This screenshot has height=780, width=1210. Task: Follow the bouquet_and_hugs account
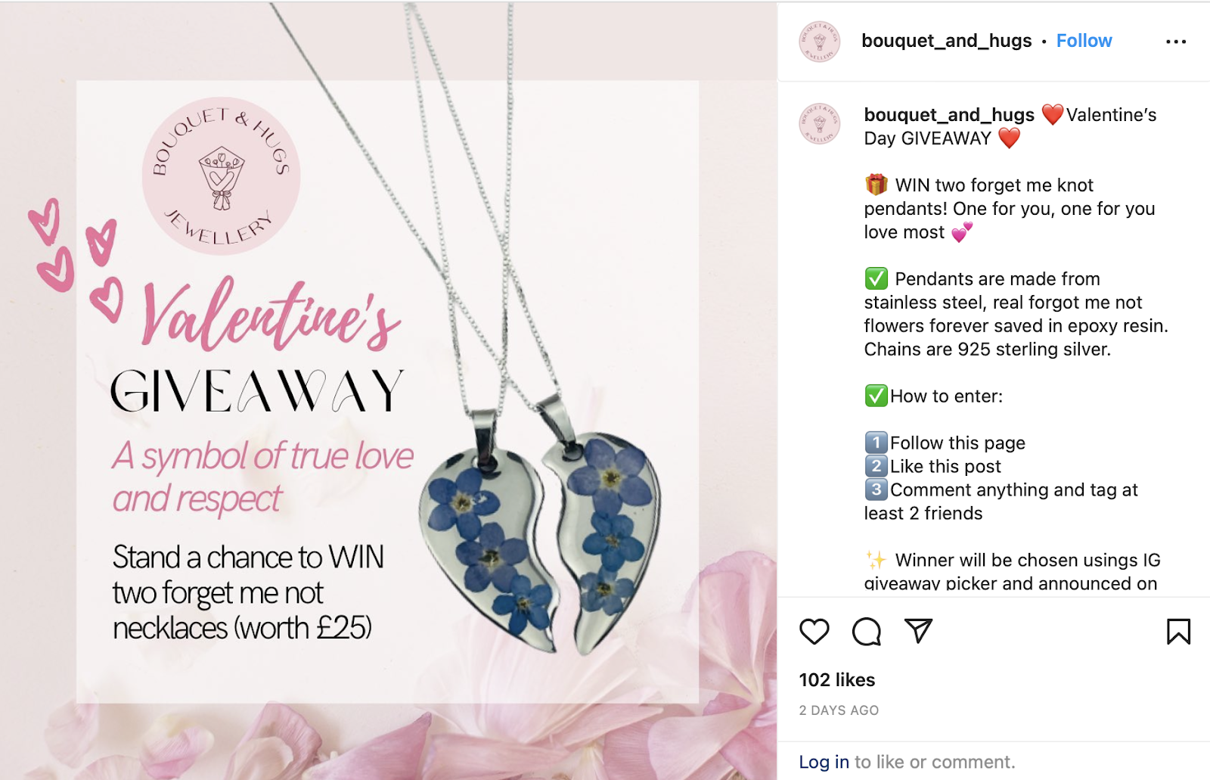(x=1084, y=41)
